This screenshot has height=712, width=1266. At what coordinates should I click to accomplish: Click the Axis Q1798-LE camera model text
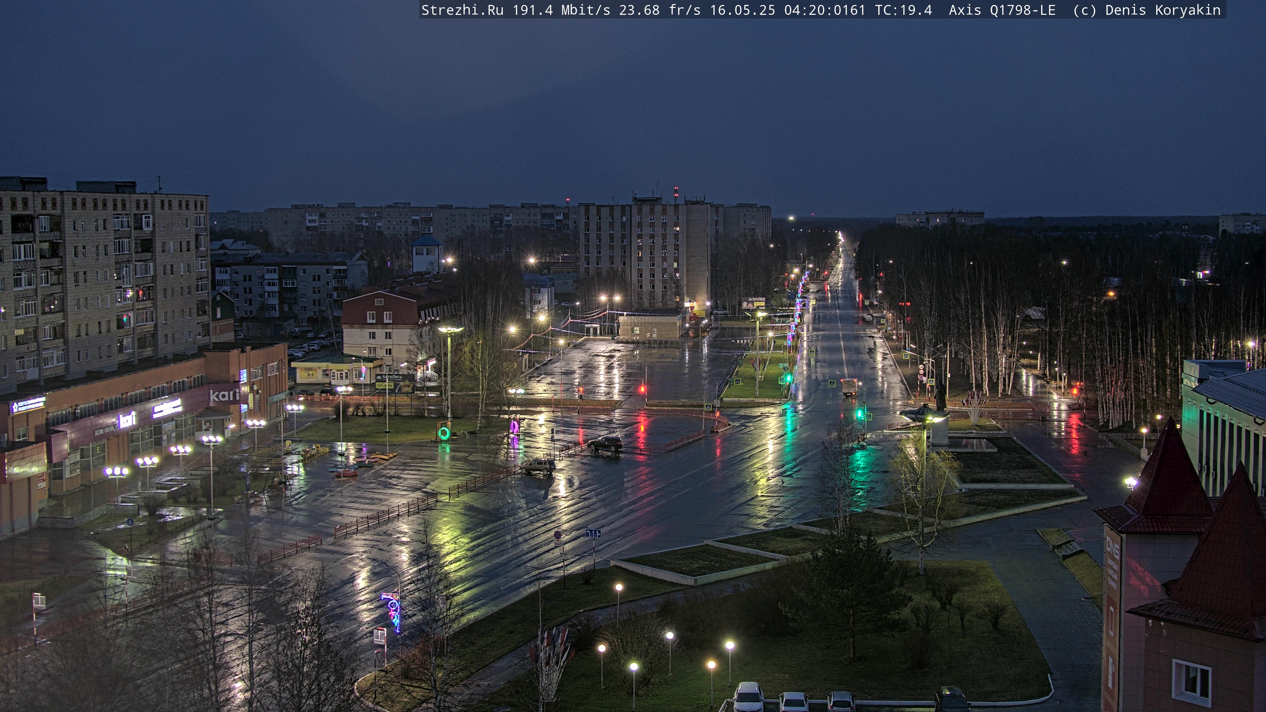pos(1002,10)
